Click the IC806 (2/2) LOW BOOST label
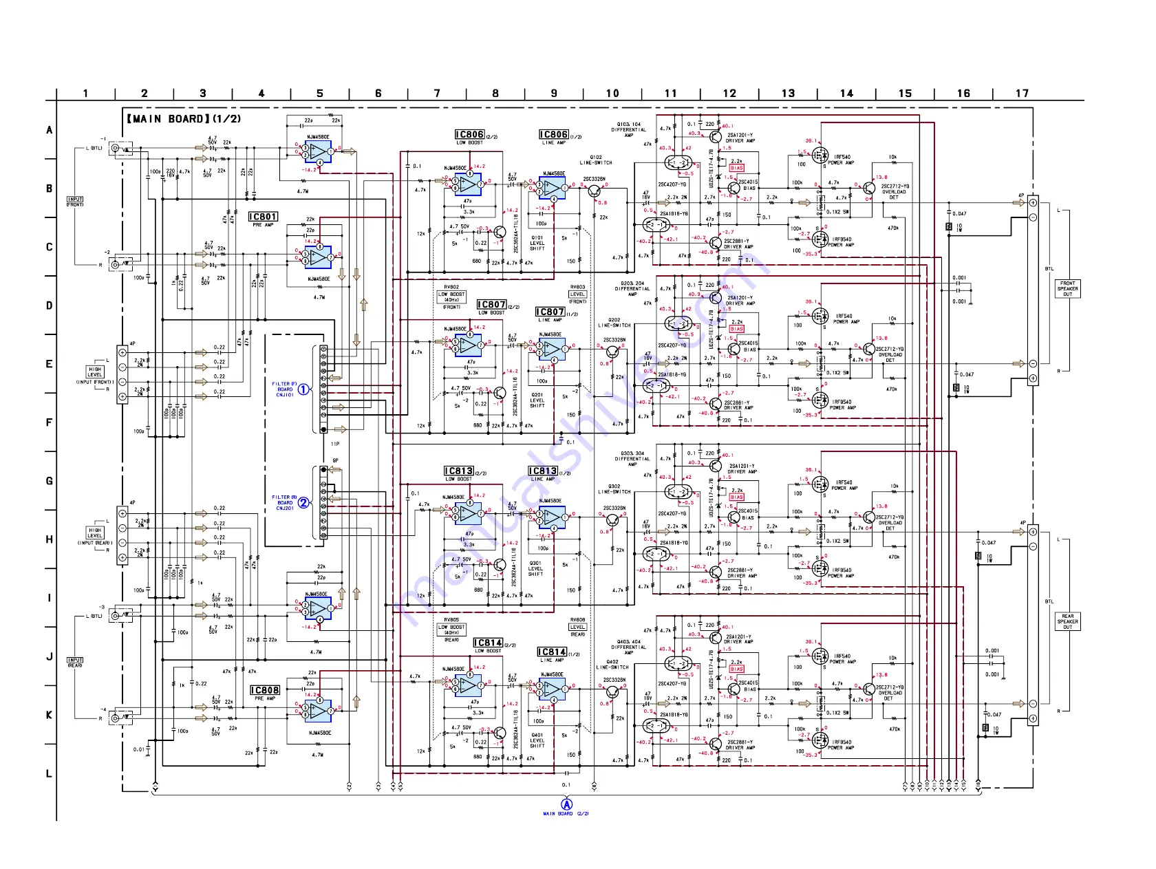This screenshot has height=869, width=1156. (x=476, y=137)
